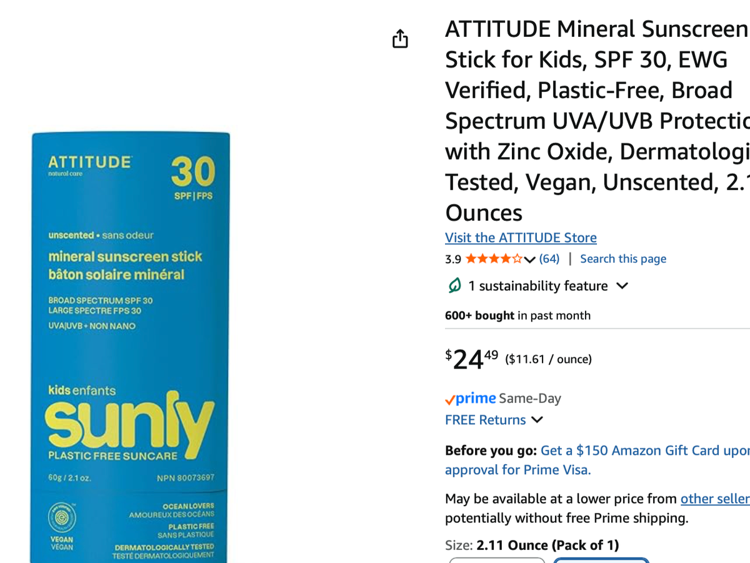Click the share icon above the product
Screen dimensions: 750x563
(x=400, y=39)
